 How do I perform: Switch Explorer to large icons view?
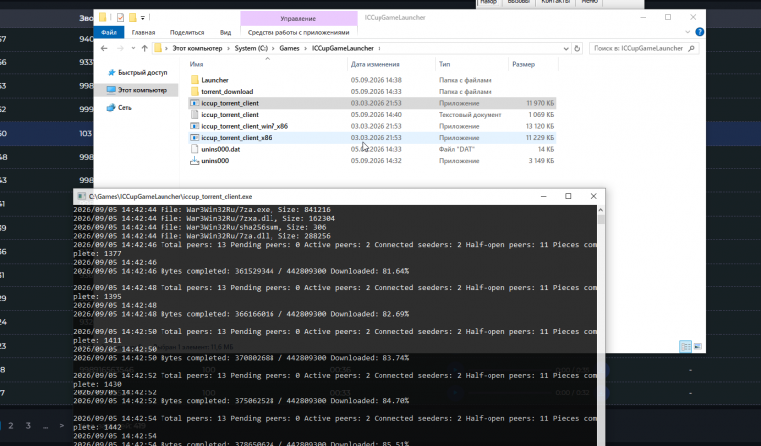click(x=697, y=346)
